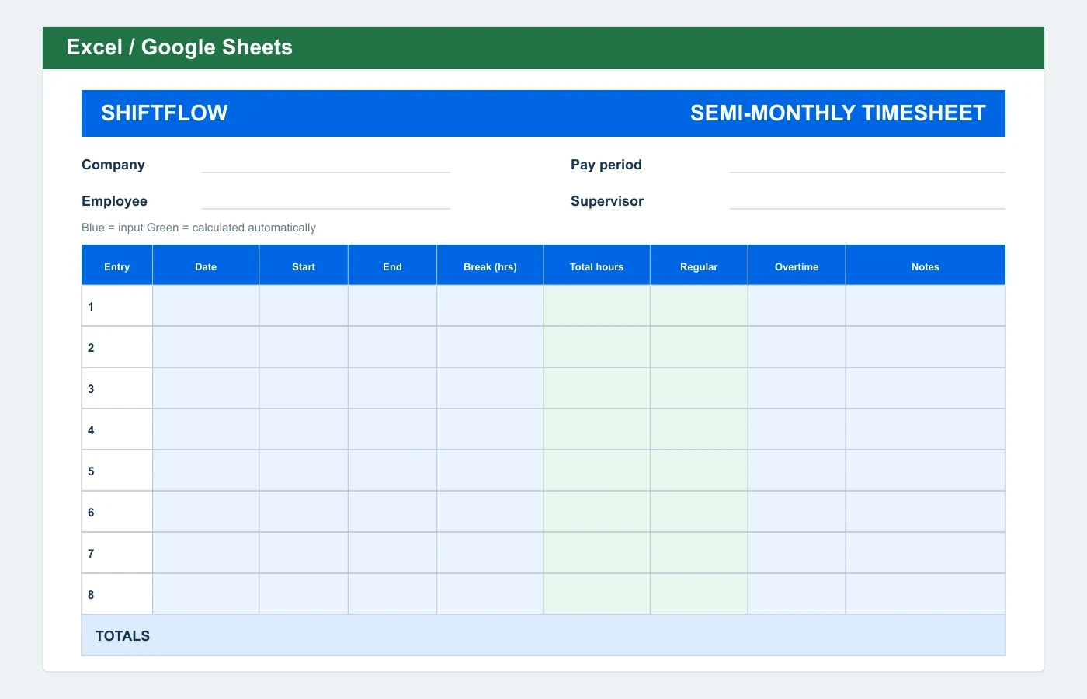Select the Regular column header
This screenshot has height=699, width=1087.
(699, 266)
